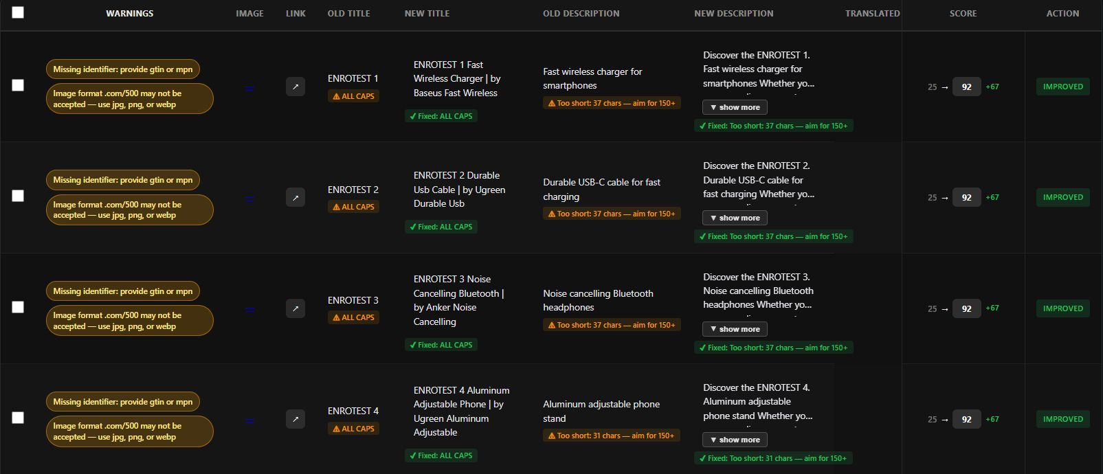Select the ENROTEST 3 row checkbox
This screenshot has width=1103, height=474.
18,307
